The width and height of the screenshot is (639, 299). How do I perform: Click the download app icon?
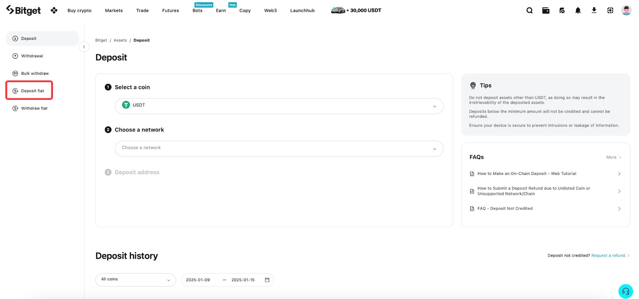coord(594,10)
